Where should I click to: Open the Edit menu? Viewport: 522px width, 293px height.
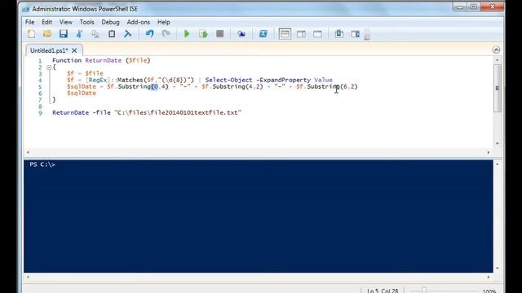tap(46, 22)
